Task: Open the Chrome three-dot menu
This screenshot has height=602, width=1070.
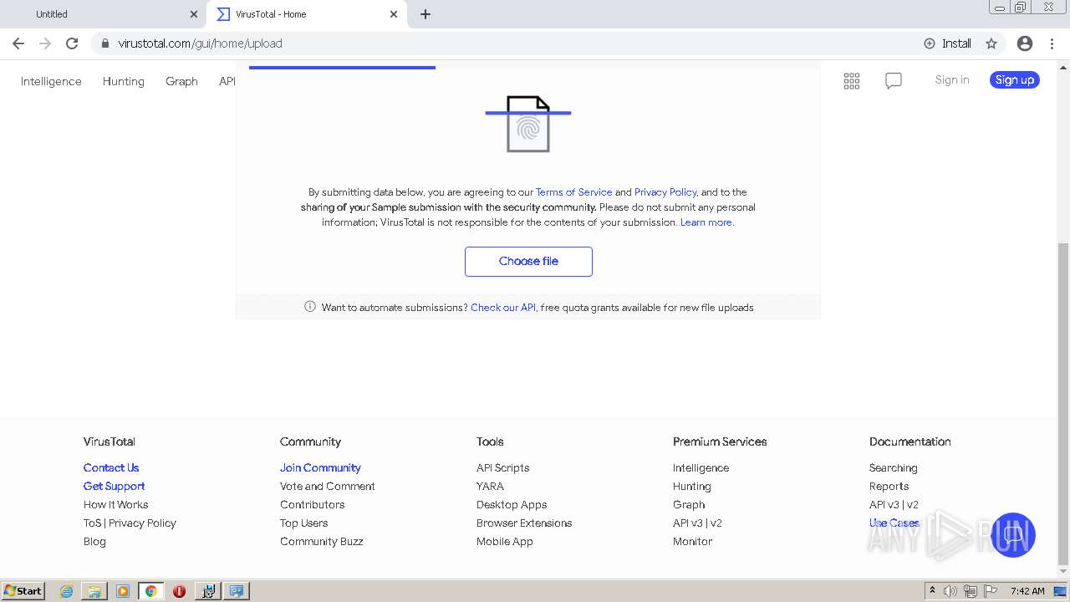Action: click(1052, 43)
